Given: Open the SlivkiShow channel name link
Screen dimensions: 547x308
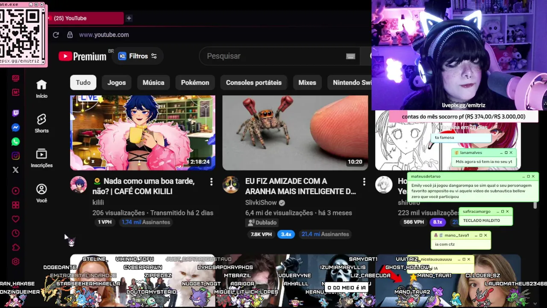Looking at the screenshot, I should point(261,202).
